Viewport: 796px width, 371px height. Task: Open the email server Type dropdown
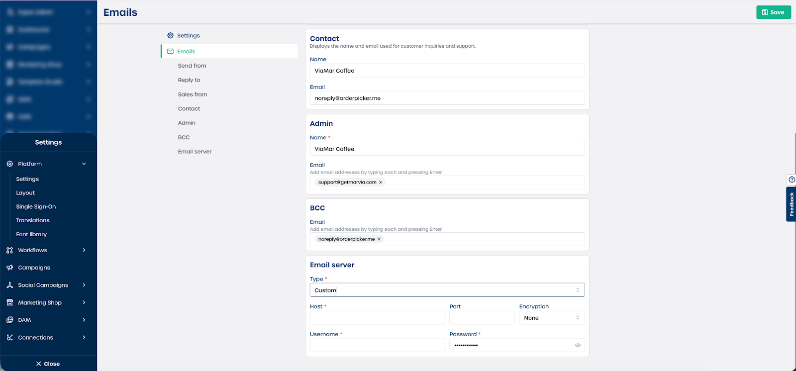(447, 290)
